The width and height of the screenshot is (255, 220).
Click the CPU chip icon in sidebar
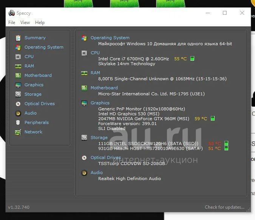coord(18,57)
